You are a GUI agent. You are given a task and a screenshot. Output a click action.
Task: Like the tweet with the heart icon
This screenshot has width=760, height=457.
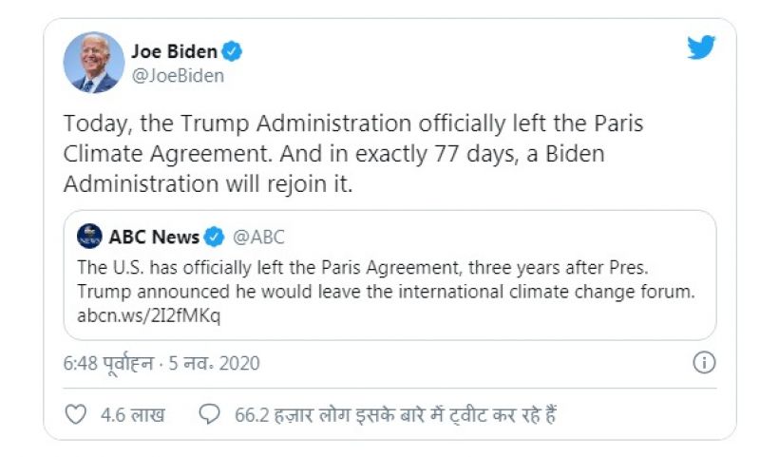tap(75, 415)
